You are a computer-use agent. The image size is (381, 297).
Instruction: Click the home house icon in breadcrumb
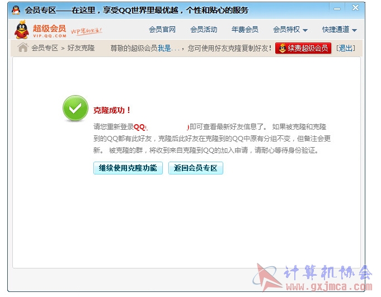coord(23,48)
